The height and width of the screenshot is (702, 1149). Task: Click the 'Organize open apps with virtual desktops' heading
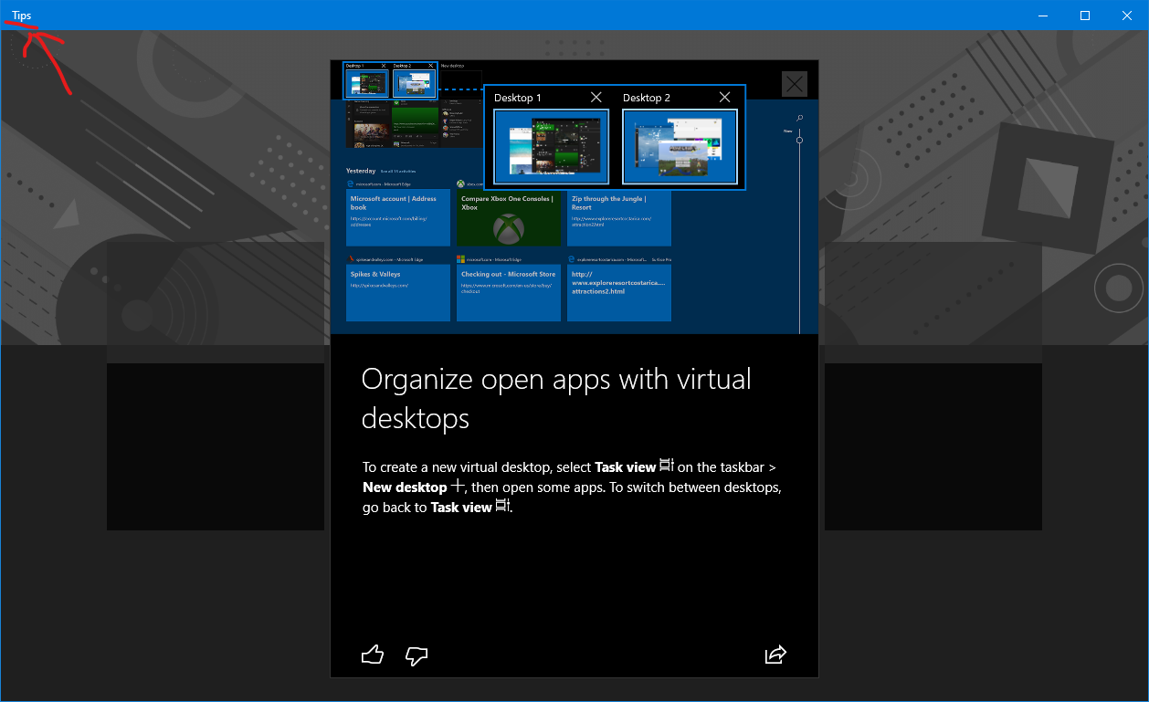pyautogui.click(x=556, y=398)
